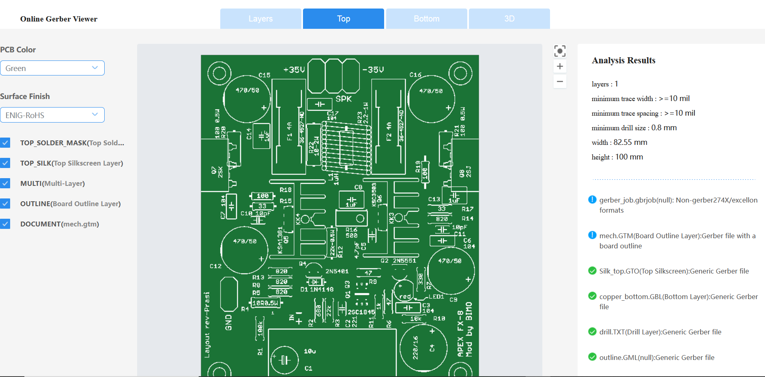765x377 pixels.
Task: Click the Analysis Results heading
Action: pos(623,60)
